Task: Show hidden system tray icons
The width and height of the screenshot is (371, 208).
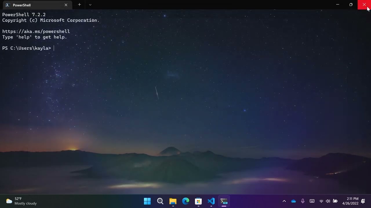Action: (x=284, y=201)
